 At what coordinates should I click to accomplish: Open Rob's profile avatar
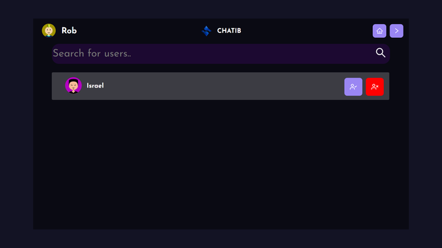49,30
